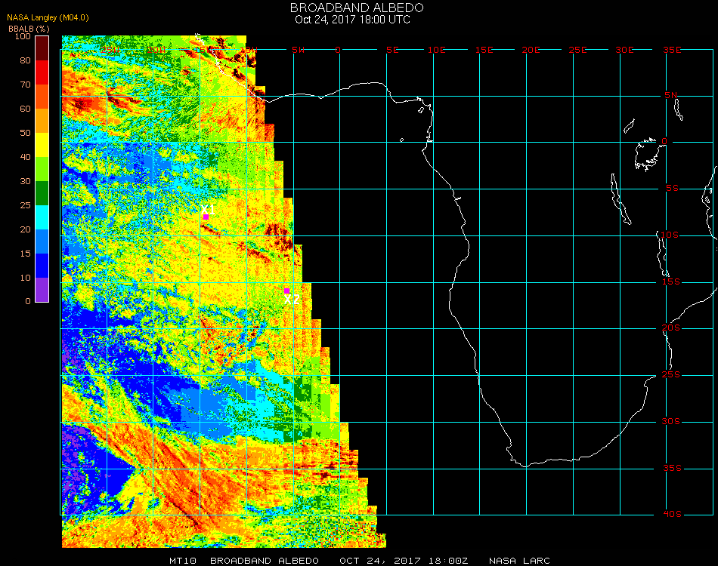718x566 pixels.
Task: Click the 'NASA Langley (M04.0)' label
Action: (48, 18)
